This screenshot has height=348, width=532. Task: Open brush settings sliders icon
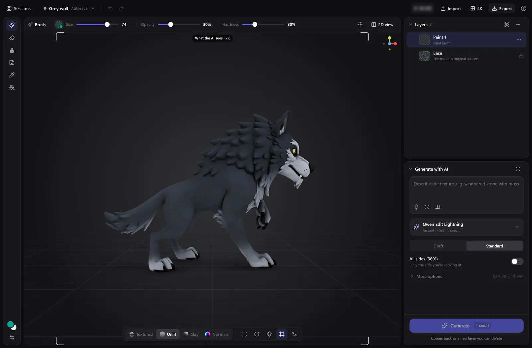pyautogui.click(x=360, y=24)
